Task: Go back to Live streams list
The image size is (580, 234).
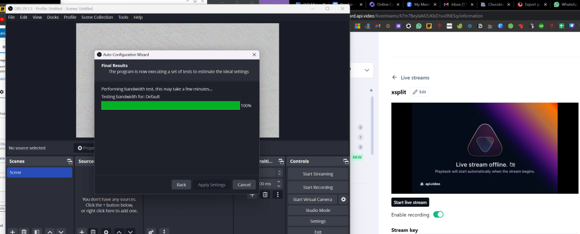Action: click(410, 78)
